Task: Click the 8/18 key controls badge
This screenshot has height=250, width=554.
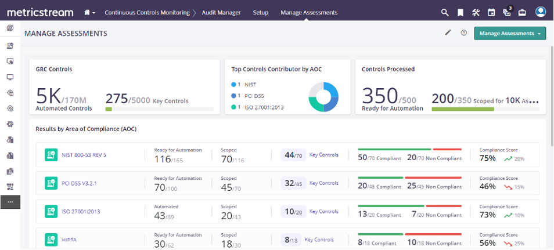Action: tap(291, 240)
